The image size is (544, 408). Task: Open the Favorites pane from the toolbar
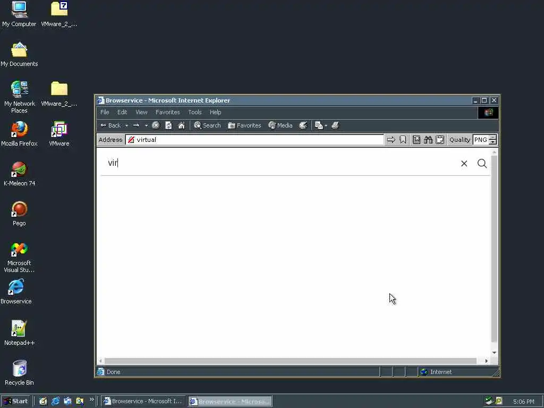pos(244,125)
